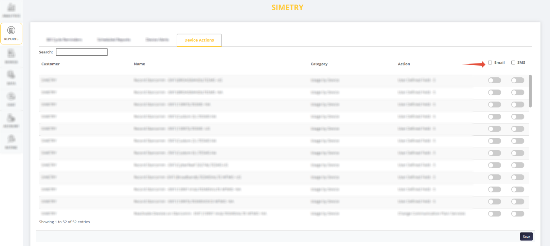Check the Email select-all checkbox

[490, 62]
